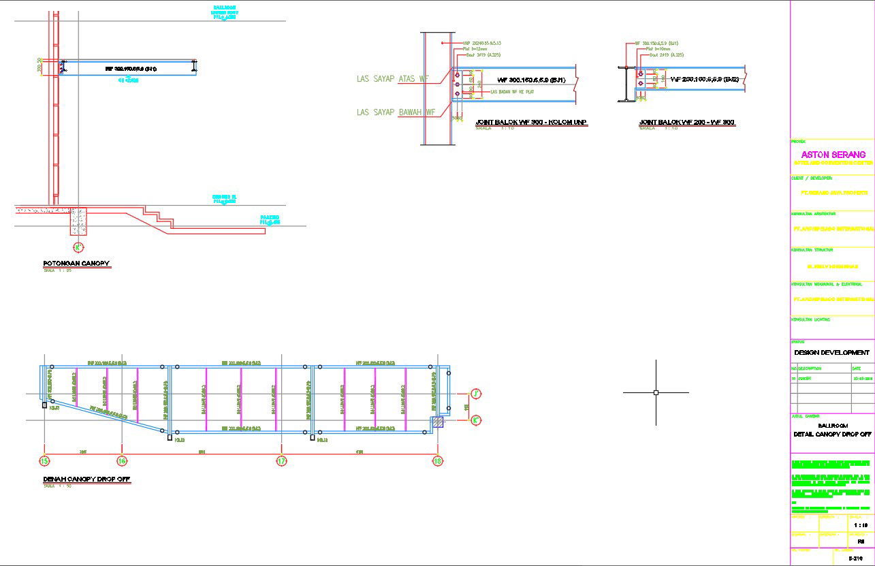Select K' bubble under canopy section footing
Screen dimensions: 875x566
pos(78,247)
